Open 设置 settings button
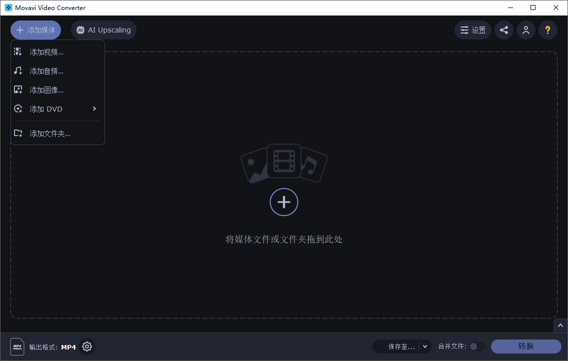 [x=472, y=30]
